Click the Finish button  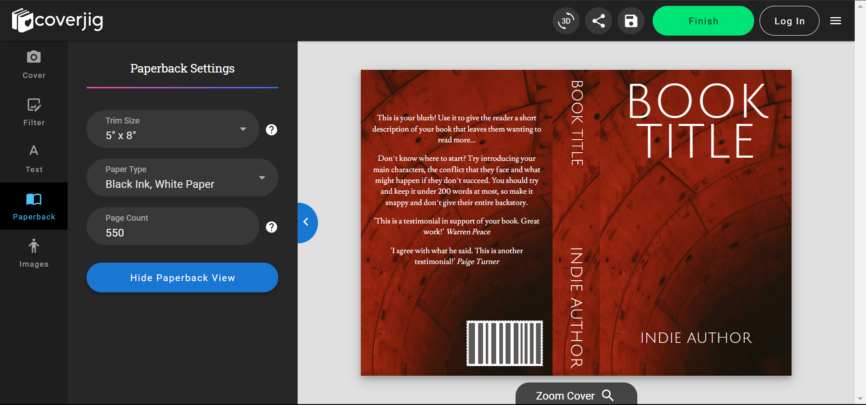coord(703,21)
